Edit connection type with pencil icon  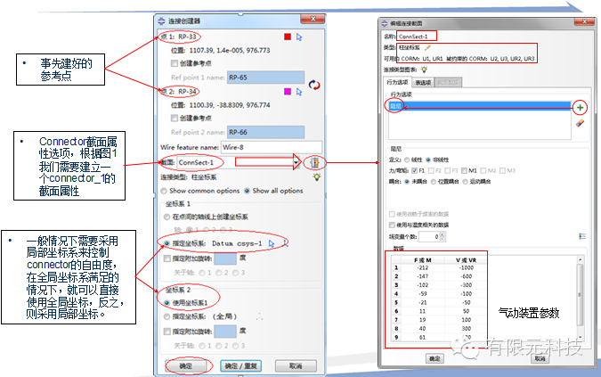coord(427,48)
